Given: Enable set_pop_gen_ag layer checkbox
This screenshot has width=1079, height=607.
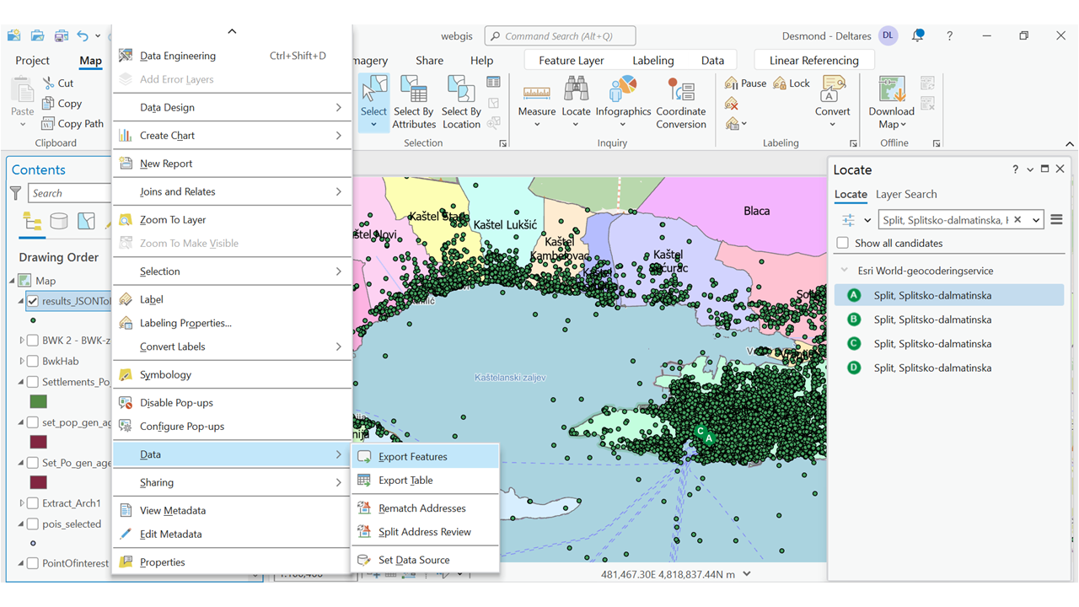Looking at the screenshot, I should coord(33,422).
